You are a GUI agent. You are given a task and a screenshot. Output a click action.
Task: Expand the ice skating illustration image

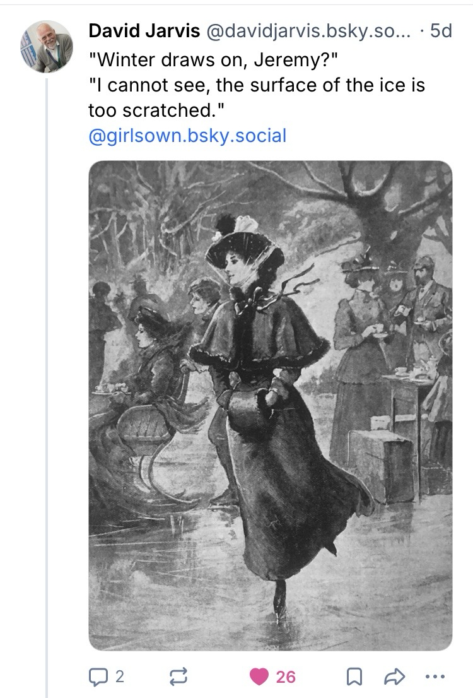pos(270,405)
